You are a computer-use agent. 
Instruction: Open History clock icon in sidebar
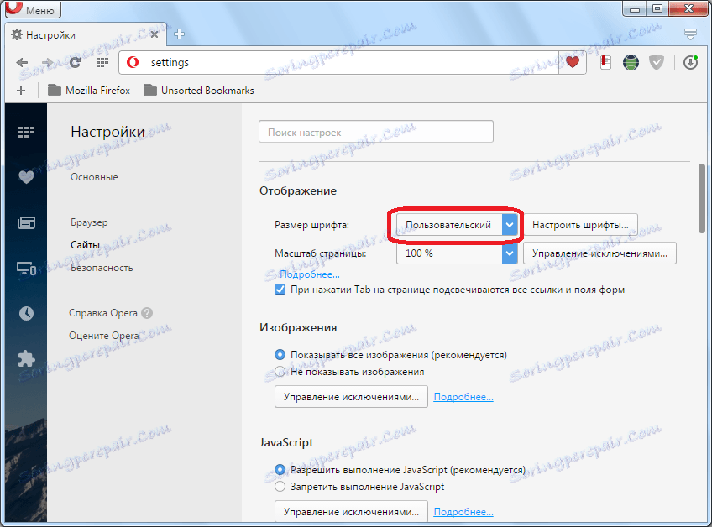[x=26, y=313]
